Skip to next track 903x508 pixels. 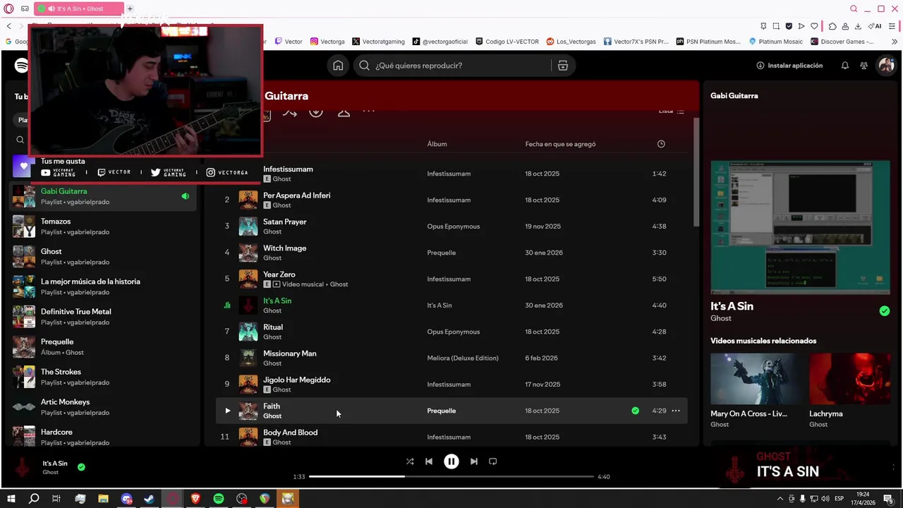point(474,461)
